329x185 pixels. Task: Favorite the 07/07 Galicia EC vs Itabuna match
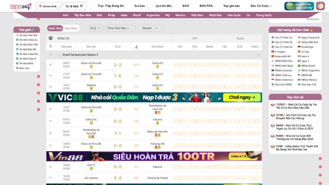pos(51,121)
